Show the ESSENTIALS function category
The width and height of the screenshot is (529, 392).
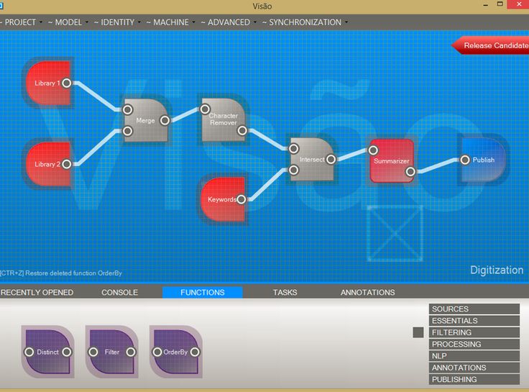tap(474, 321)
